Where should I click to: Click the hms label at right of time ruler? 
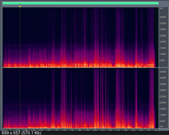coord(156,130)
